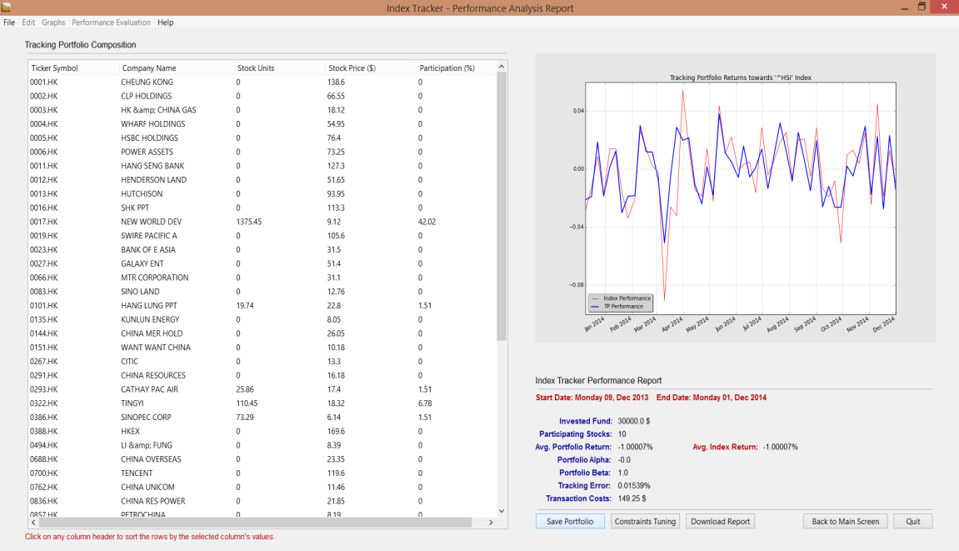This screenshot has width=959, height=551.
Task: Select the NEW WORLD DEV row
Action: tap(262, 223)
